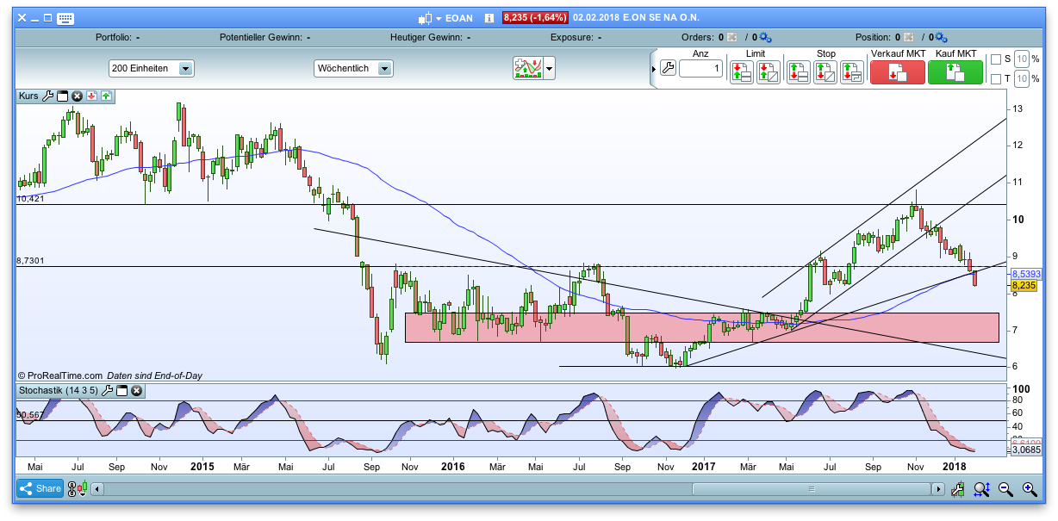
Task: Open the on-screen keyboard shortcuts icon
Action: click(65, 18)
